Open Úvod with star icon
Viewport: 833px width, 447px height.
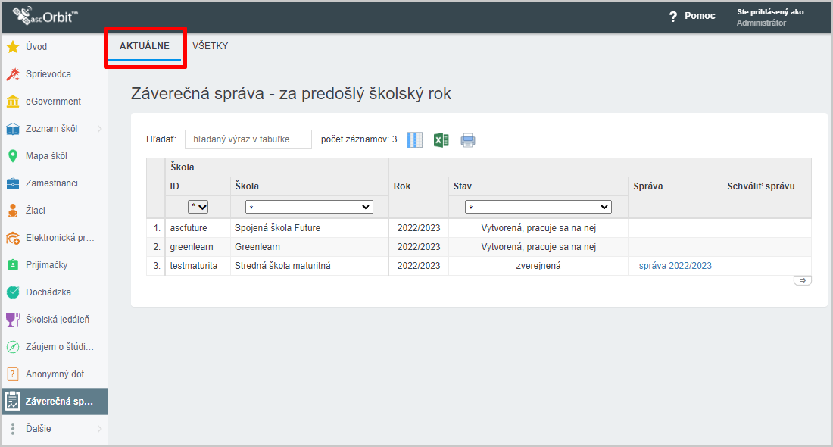tap(36, 47)
